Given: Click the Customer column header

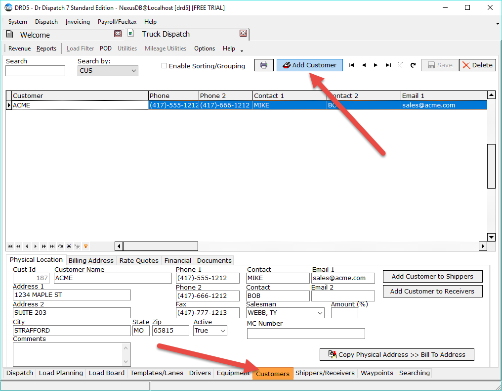Looking at the screenshot, I should coord(80,96).
